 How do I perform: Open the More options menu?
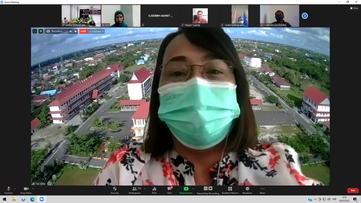262,190
